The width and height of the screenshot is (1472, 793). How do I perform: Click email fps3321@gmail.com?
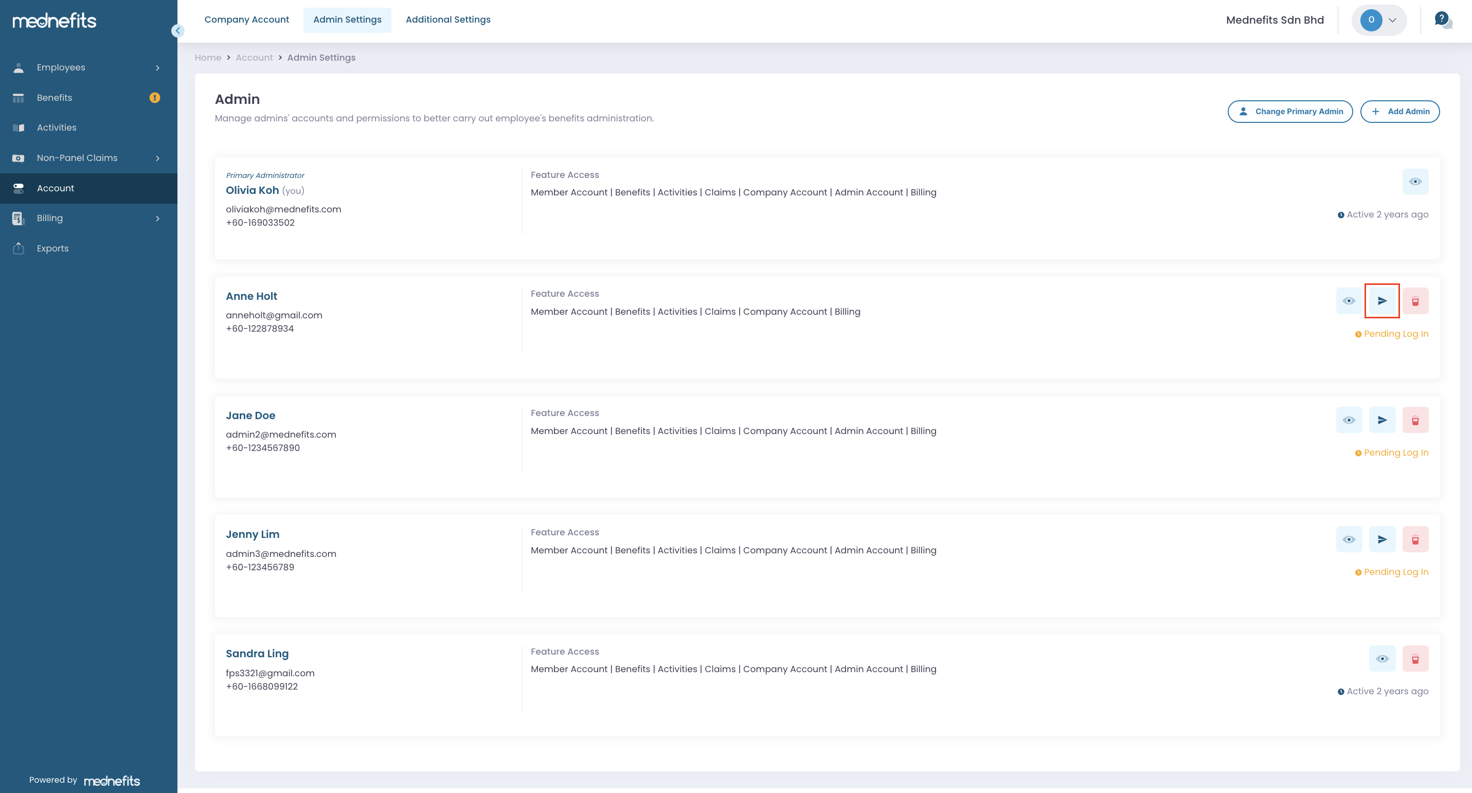[270, 673]
